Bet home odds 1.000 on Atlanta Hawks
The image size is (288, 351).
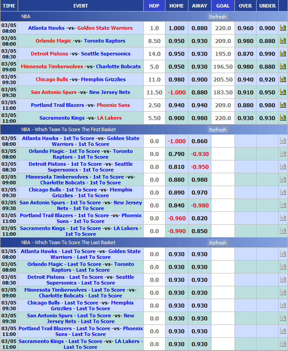click(x=177, y=28)
